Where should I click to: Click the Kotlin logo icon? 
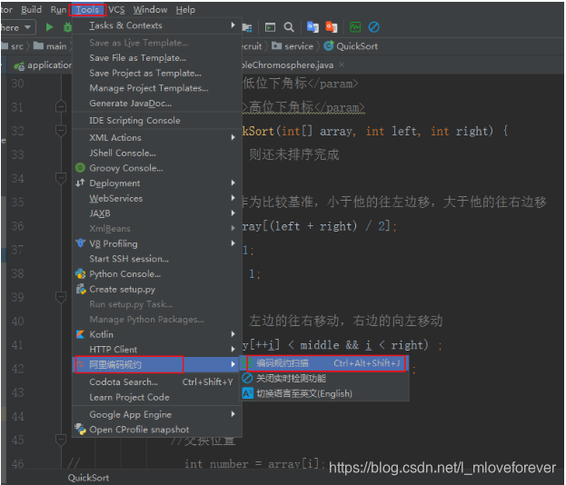[80, 334]
